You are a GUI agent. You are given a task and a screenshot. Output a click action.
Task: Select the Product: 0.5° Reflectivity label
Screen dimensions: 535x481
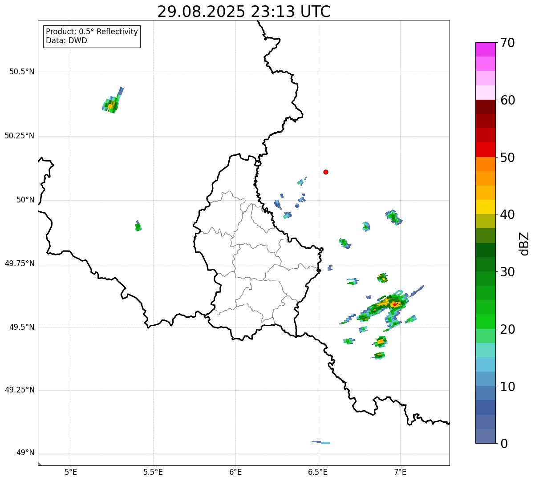point(92,32)
